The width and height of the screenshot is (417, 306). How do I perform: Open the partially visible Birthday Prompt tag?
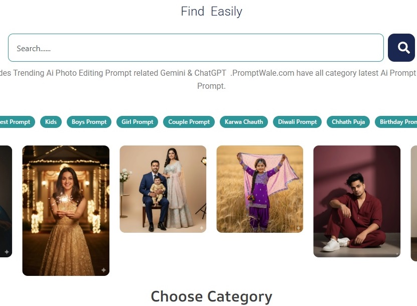[x=397, y=122]
